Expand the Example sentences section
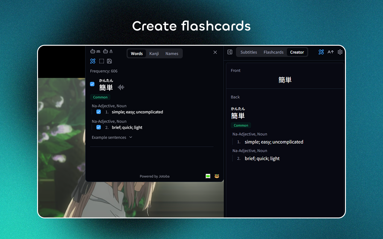Image resolution: width=383 pixels, height=239 pixels. pos(112,137)
